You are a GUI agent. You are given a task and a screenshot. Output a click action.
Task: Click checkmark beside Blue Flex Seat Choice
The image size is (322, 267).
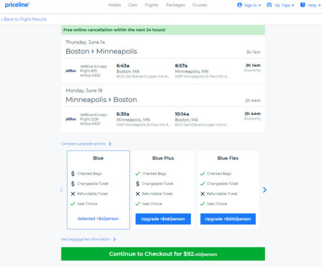pos(203,204)
